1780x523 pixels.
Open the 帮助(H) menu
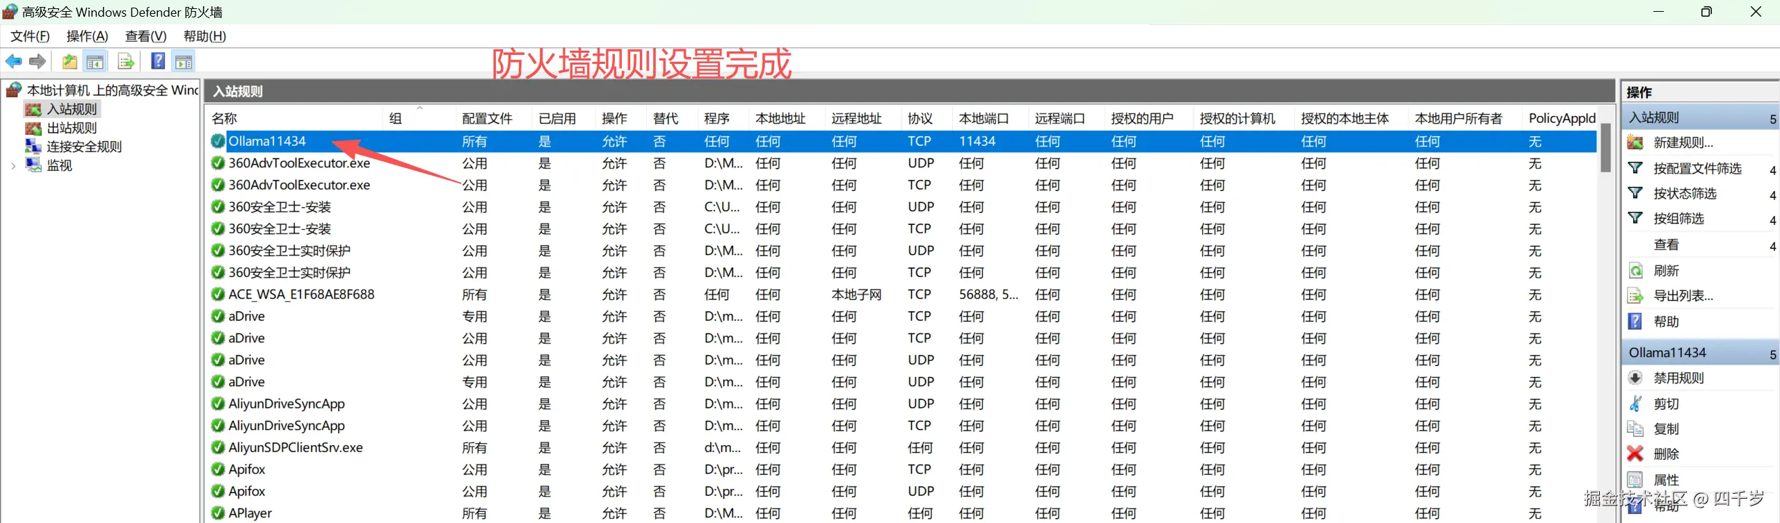205,36
